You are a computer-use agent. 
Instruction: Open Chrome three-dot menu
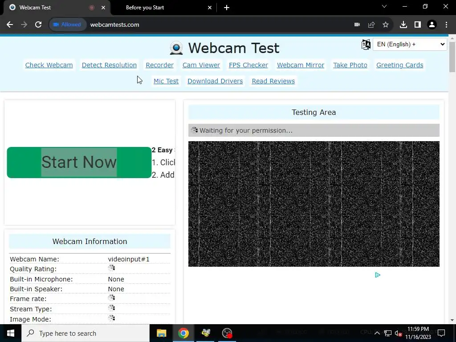pos(446,25)
